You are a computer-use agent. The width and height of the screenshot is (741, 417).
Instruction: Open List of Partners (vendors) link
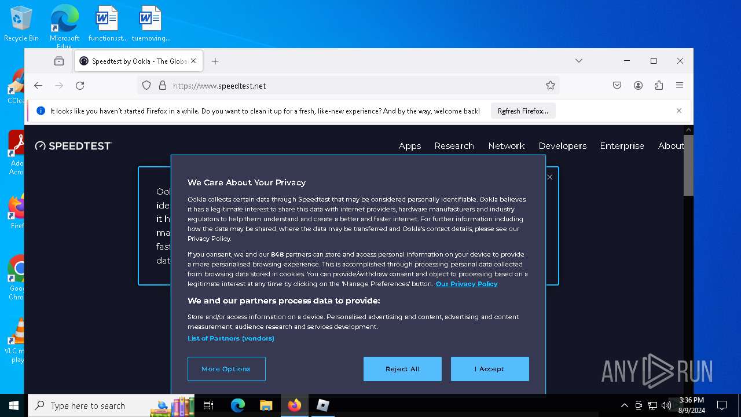click(x=231, y=338)
